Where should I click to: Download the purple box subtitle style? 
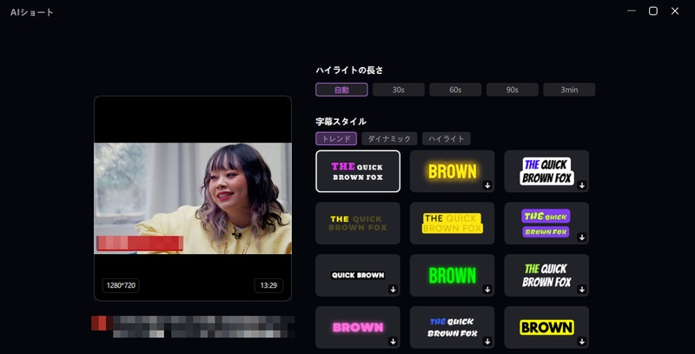[x=582, y=237]
